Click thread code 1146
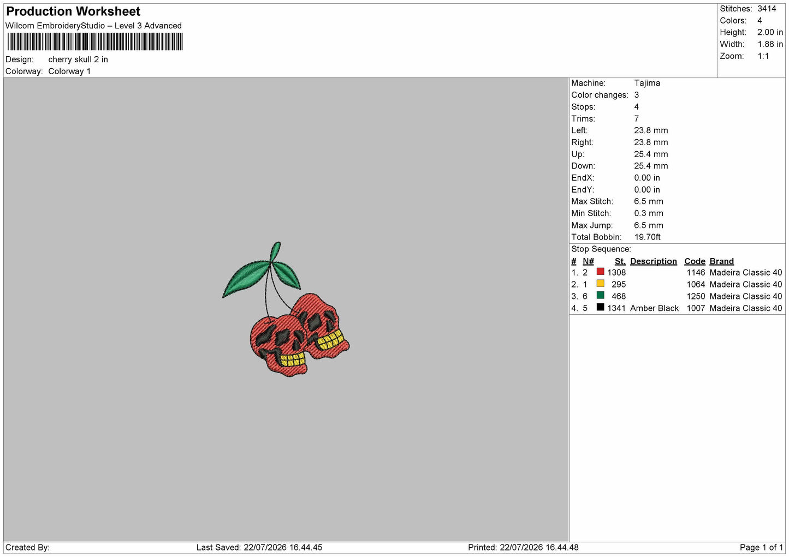789x557 pixels. 696,273
